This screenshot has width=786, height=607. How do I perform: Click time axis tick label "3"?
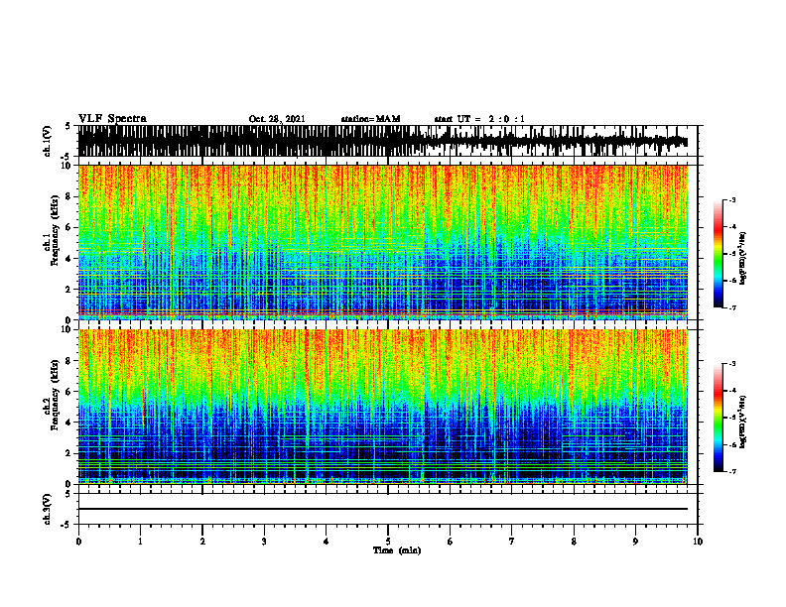click(264, 542)
